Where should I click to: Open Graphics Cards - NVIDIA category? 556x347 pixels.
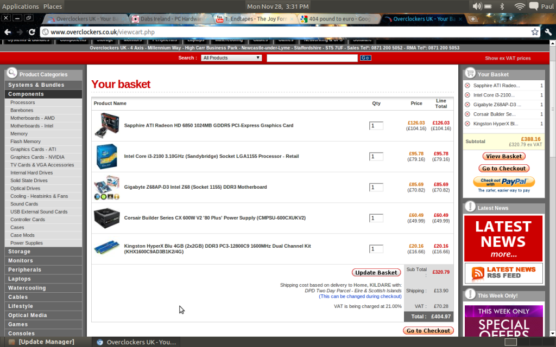(x=36, y=157)
